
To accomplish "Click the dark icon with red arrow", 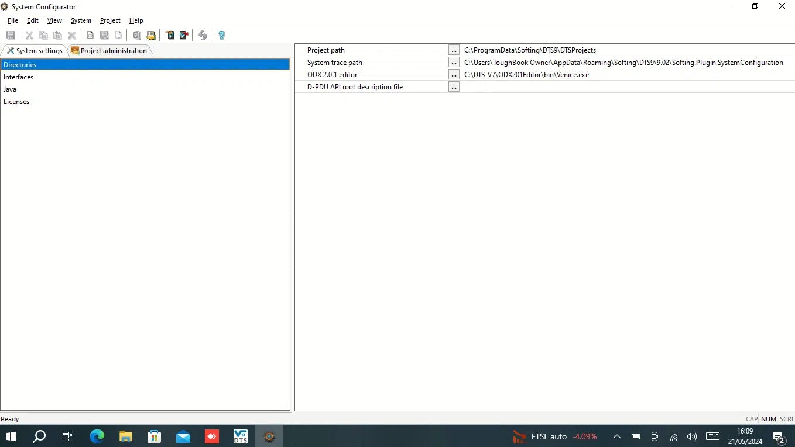I will tap(184, 35).
